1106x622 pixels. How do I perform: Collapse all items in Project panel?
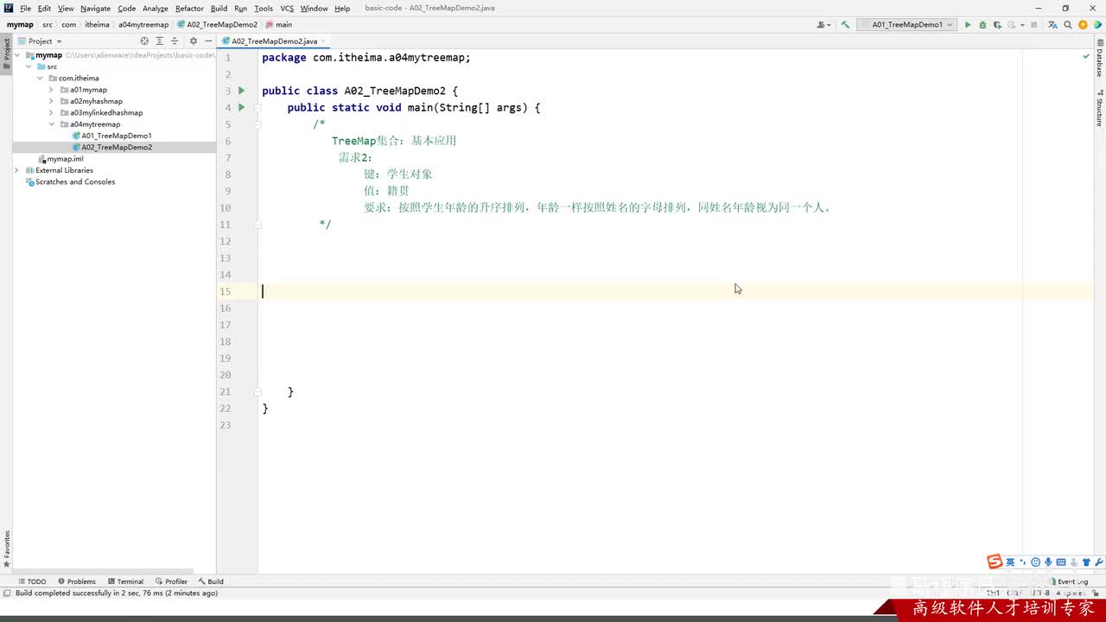pos(175,41)
